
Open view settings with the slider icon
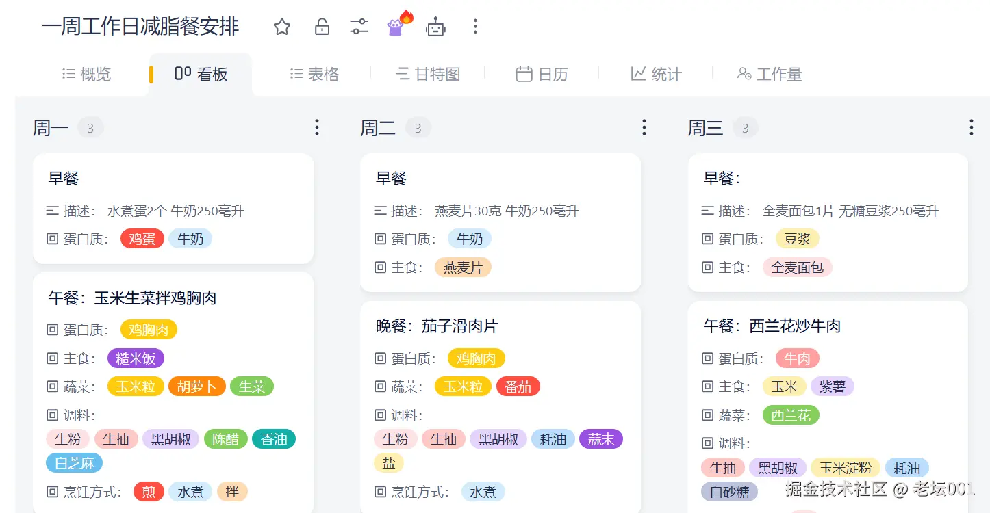click(x=359, y=26)
